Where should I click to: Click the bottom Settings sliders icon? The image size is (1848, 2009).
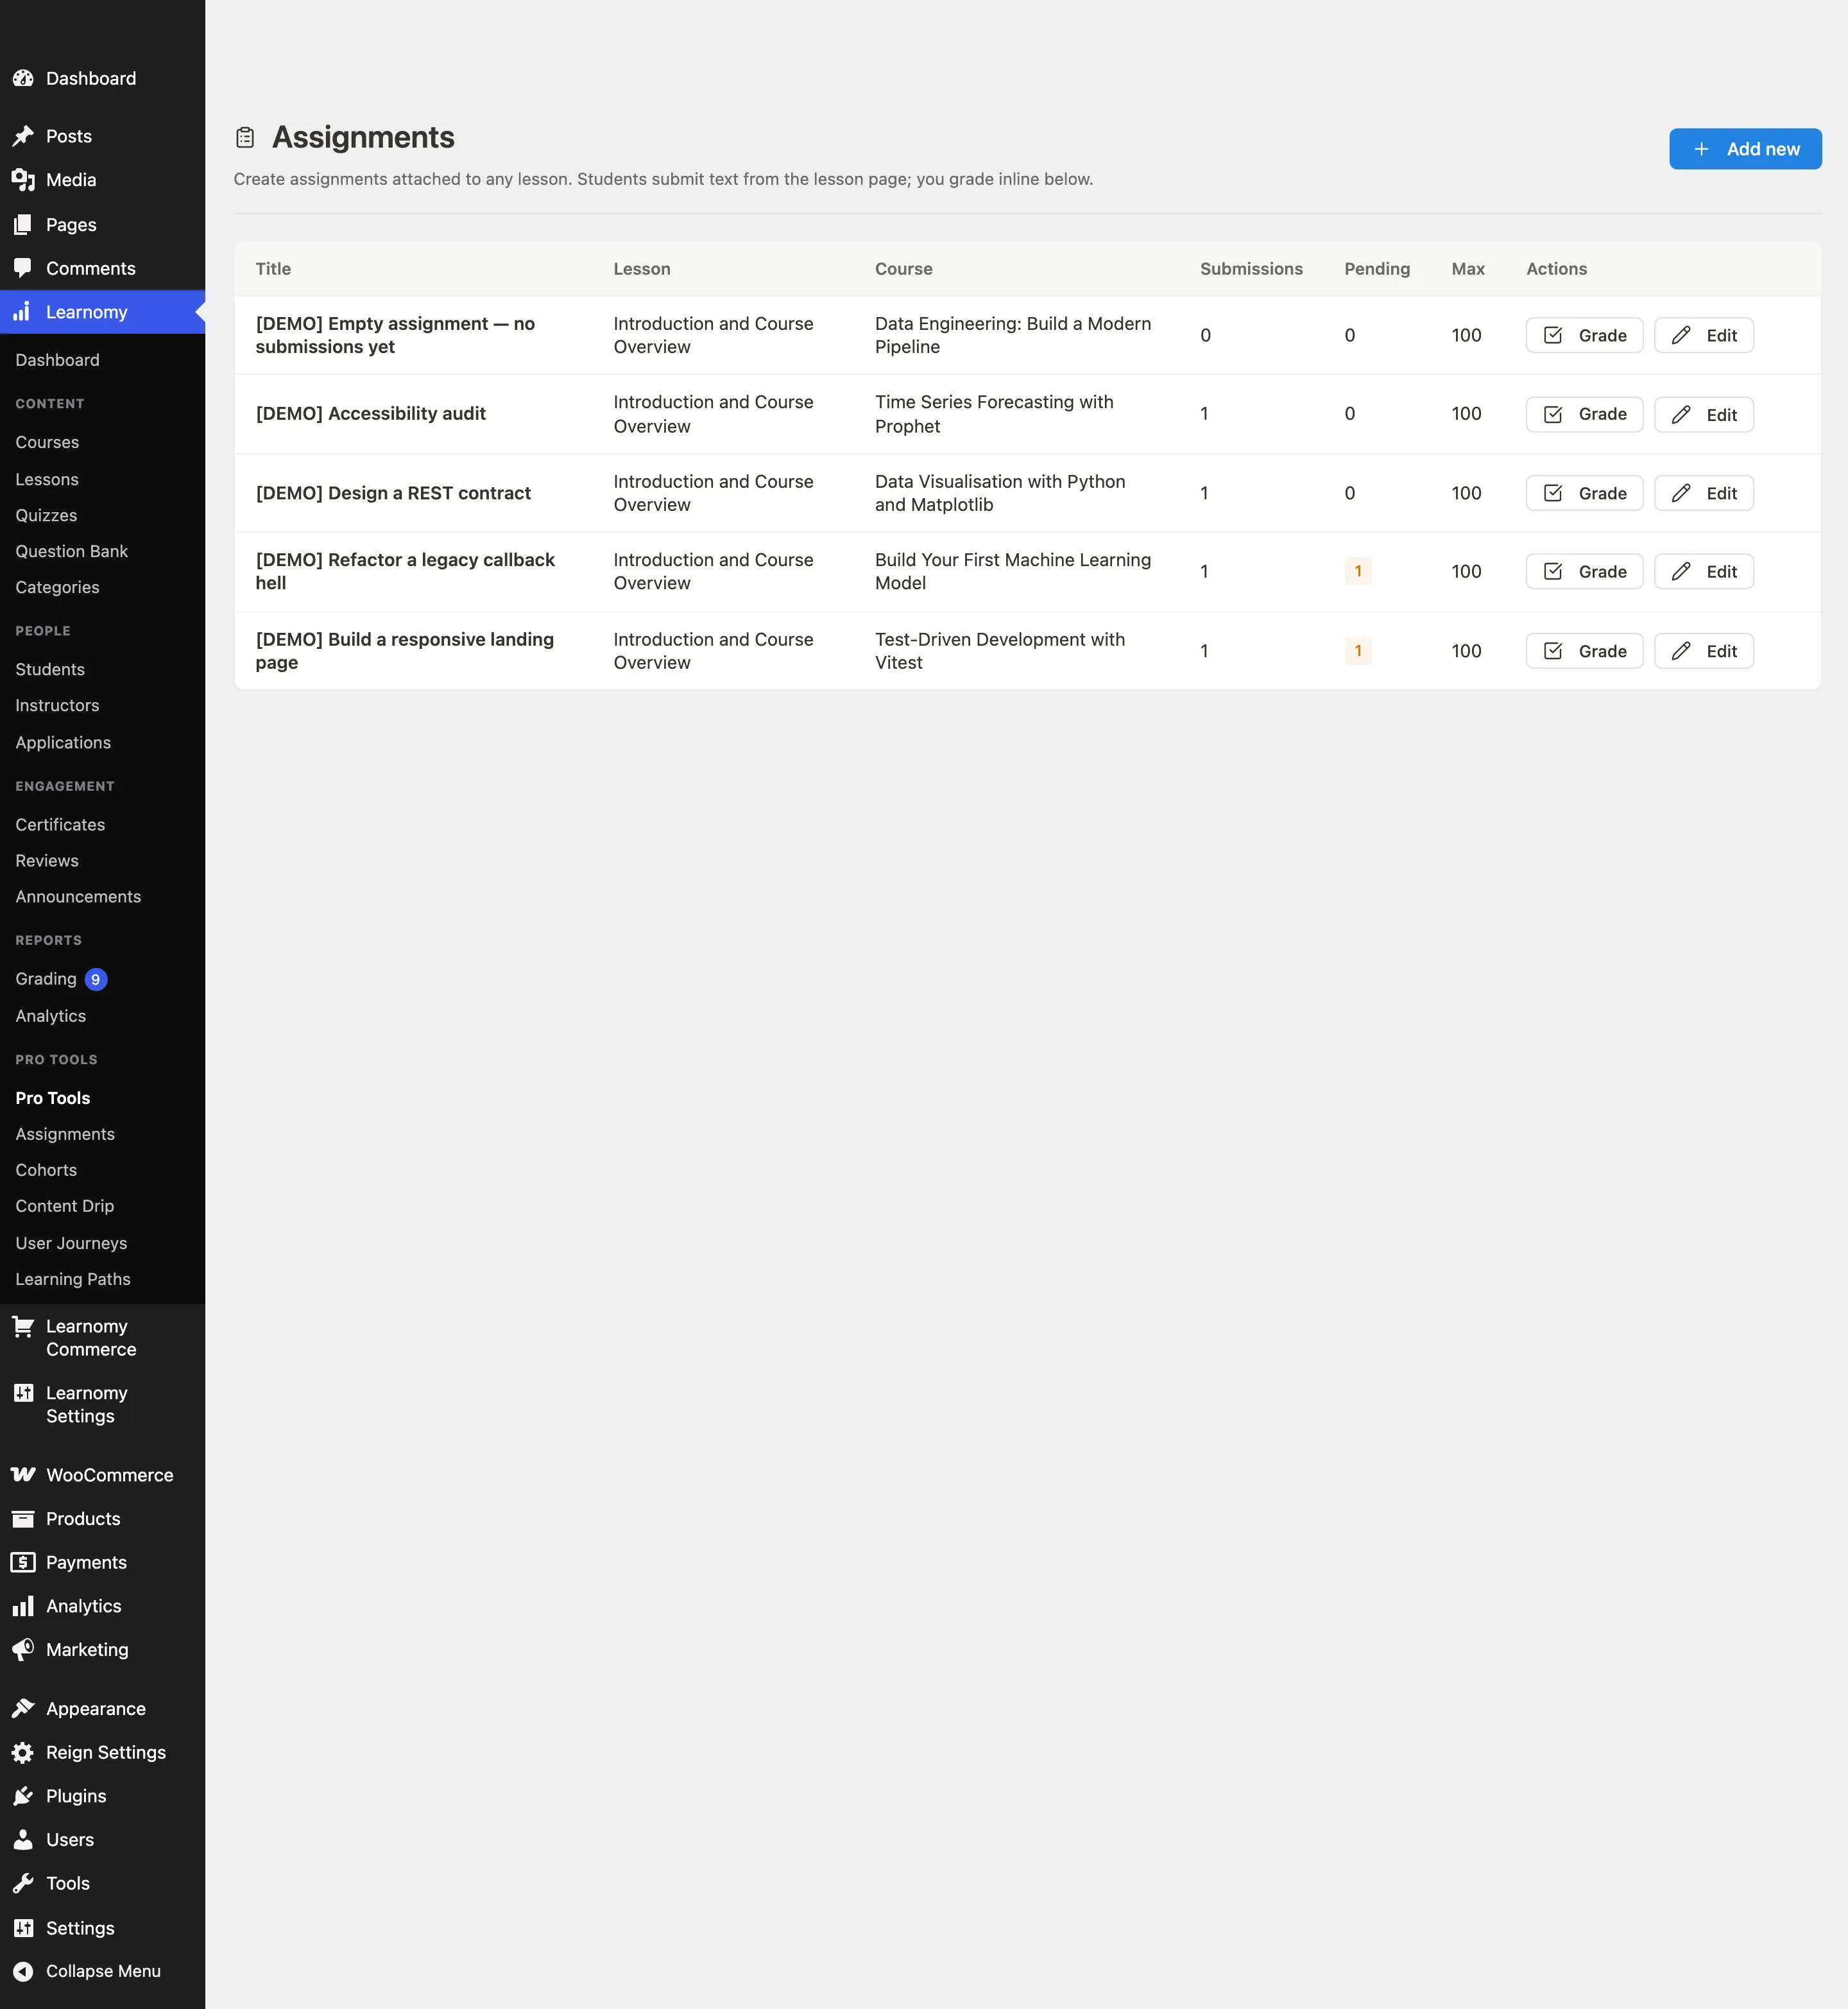pos(23,1928)
